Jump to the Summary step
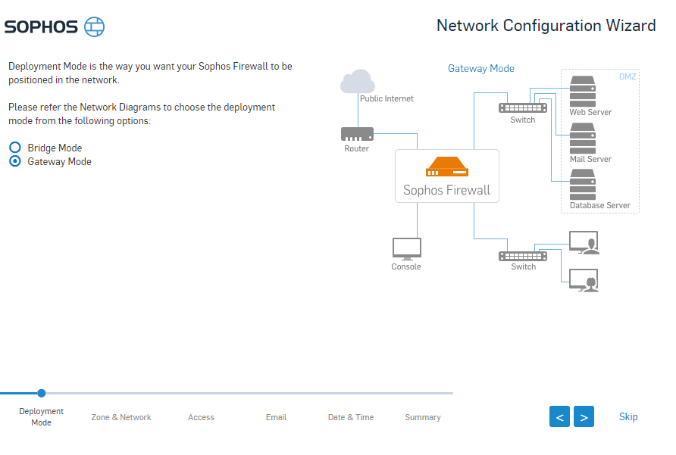676x455 pixels. (423, 417)
